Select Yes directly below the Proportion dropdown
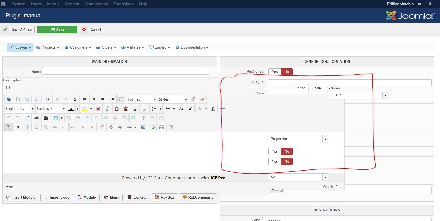440x221 pixels. 275,151
